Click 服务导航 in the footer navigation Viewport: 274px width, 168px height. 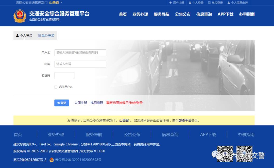click(94, 134)
